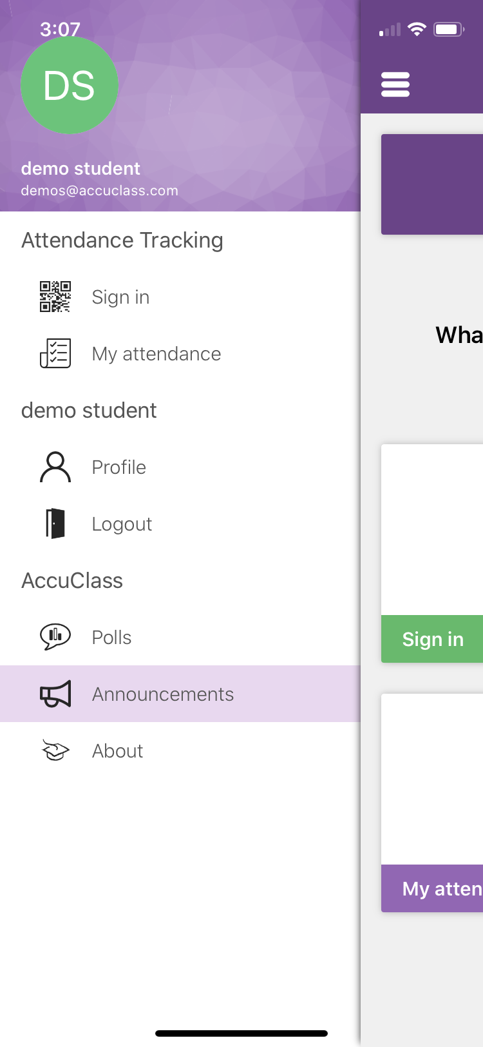Select the highlighted Announcements item
The width and height of the screenshot is (483, 1047).
(x=163, y=694)
